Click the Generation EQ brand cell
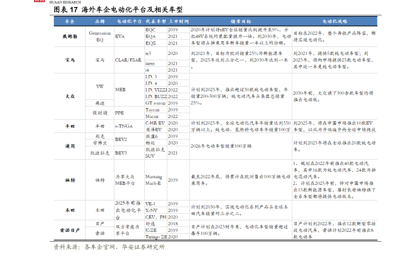Screen dimensions: 411x257 point(100,37)
